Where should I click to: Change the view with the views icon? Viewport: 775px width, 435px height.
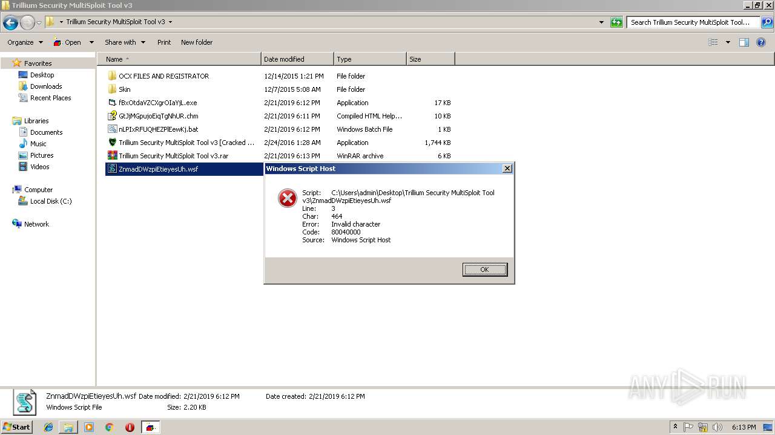(x=713, y=42)
